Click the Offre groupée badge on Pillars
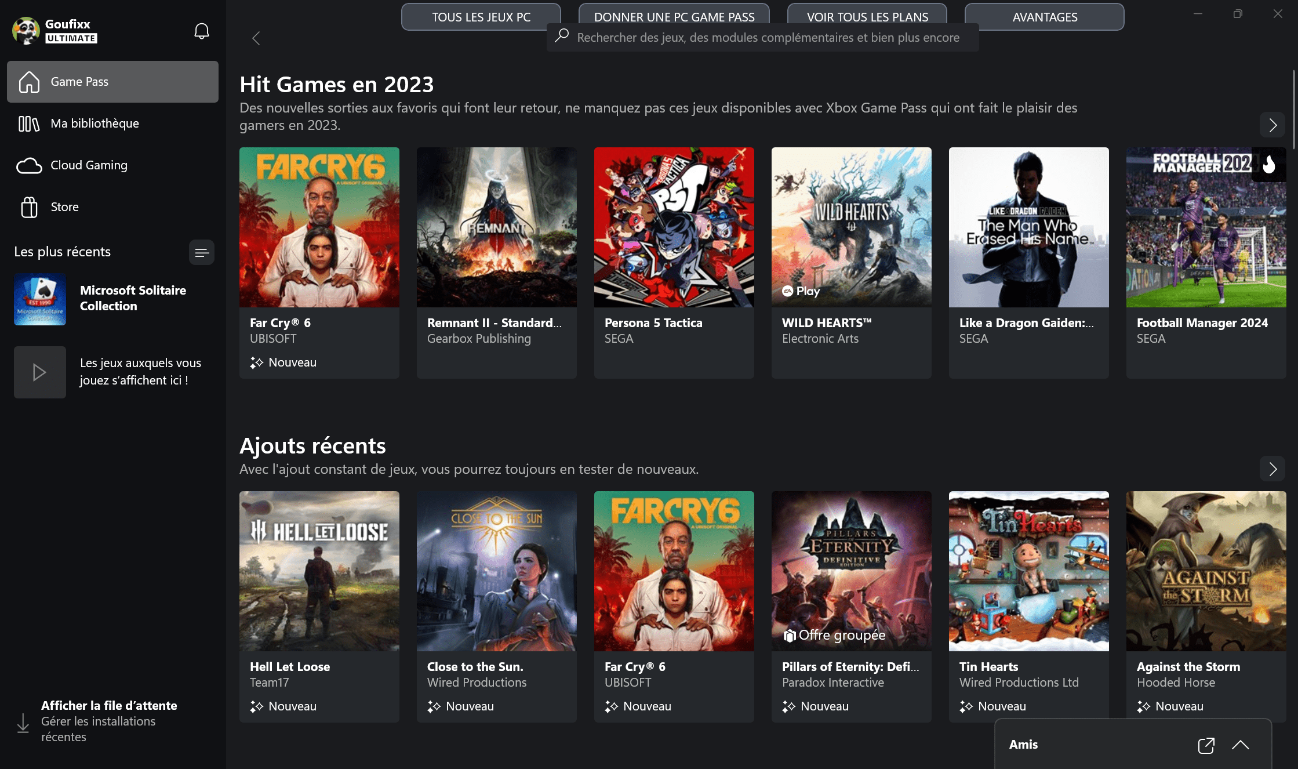 click(834, 635)
